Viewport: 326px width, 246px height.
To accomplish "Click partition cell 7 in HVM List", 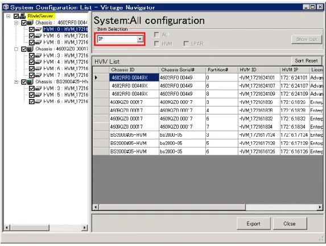I will (x=222, y=127).
